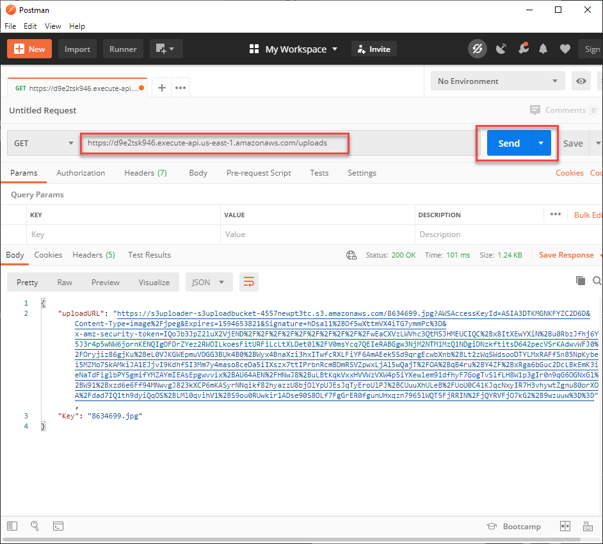Viewport: 603px width, 544px height.
Task: Open the Test Results tab
Action: (x=149, y=255)
